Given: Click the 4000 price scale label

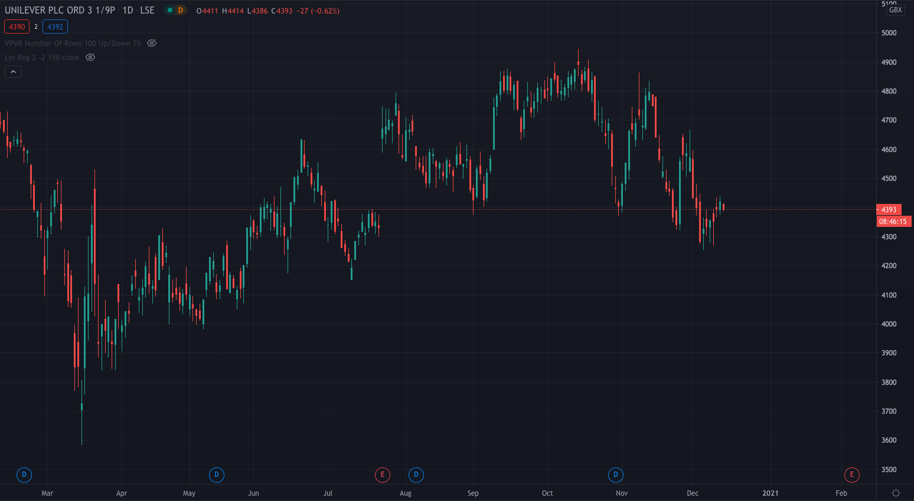Looking at the screenshot, I should 889,324.
